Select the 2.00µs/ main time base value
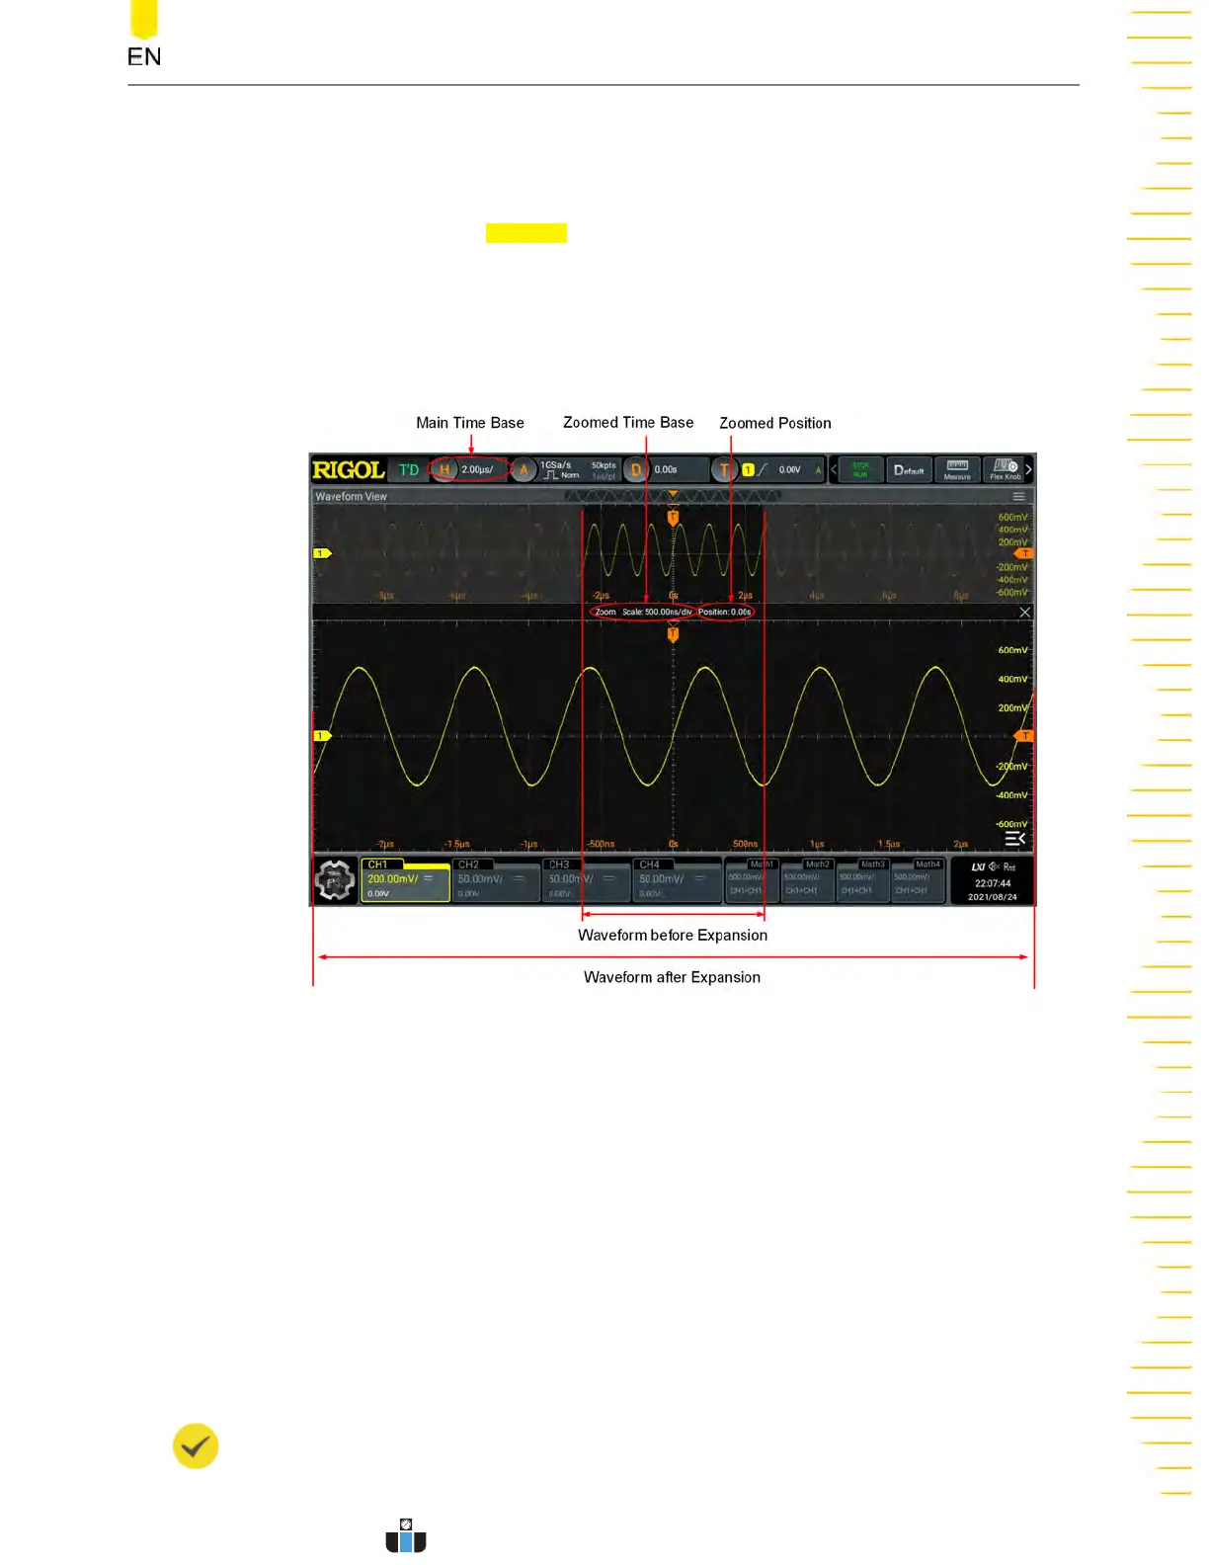This screenshot has height=1565, width=1209. coord(477,470)
